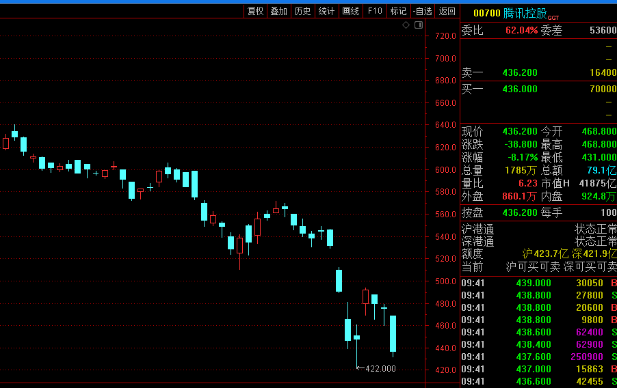The height and width of the screenshot is (388, 617).
Task: Click the 720.0 label on the price axis
Action: (x=445, y=36)
